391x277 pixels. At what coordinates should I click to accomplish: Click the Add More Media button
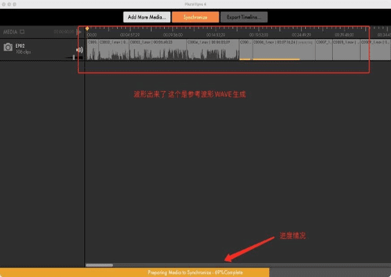pyautogui.click(x=147, y=17)
